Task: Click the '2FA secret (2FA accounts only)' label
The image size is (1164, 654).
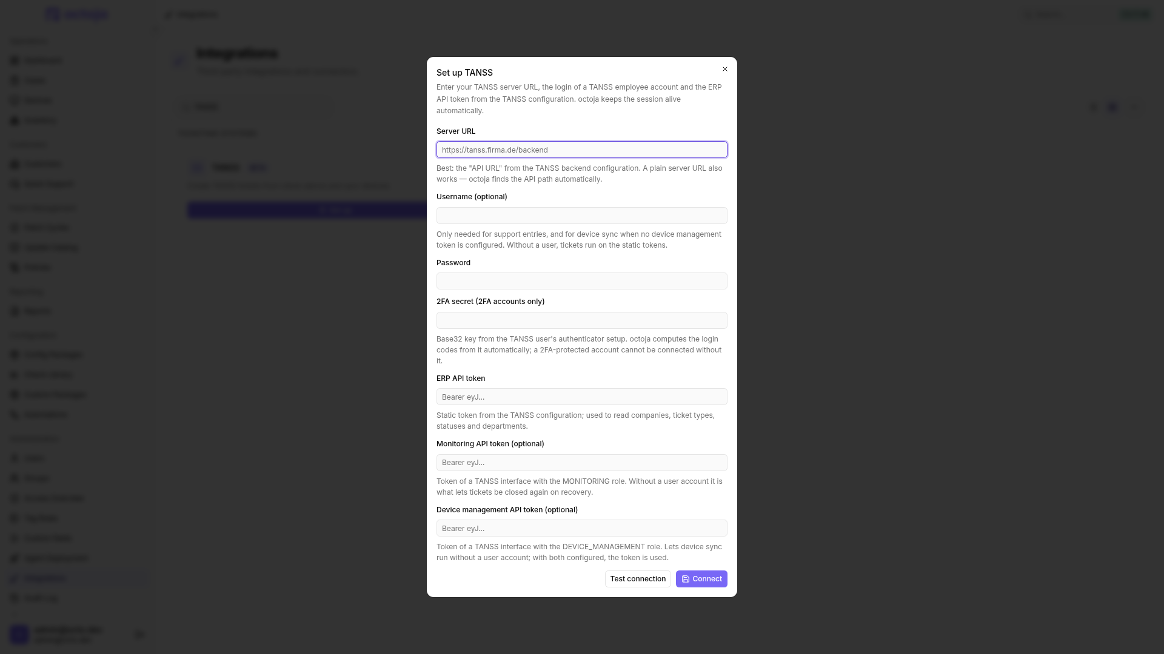Action: tap(490, 302)
